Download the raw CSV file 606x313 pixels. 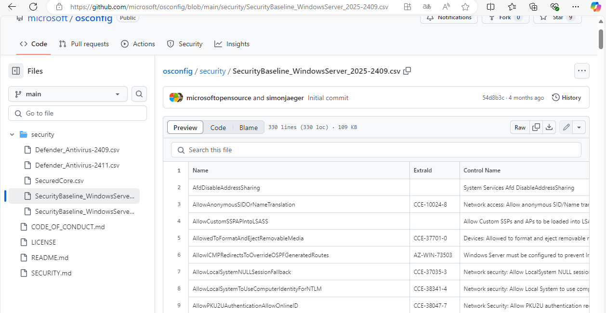click(x=549, y=127)
